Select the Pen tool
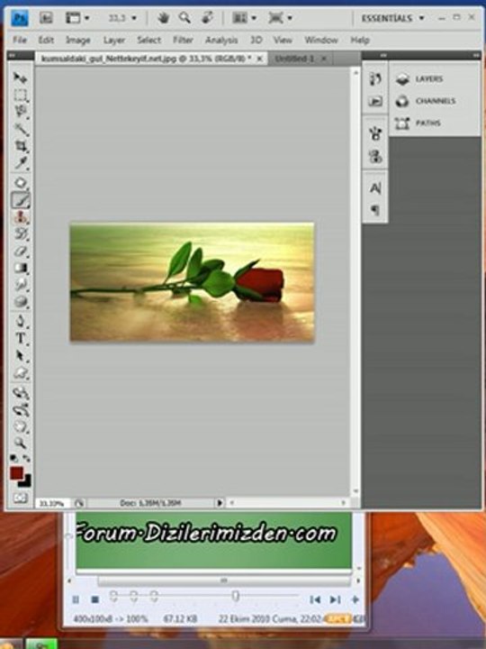Image resolution: width=486 pixels, height=649 pixels. 20,321
